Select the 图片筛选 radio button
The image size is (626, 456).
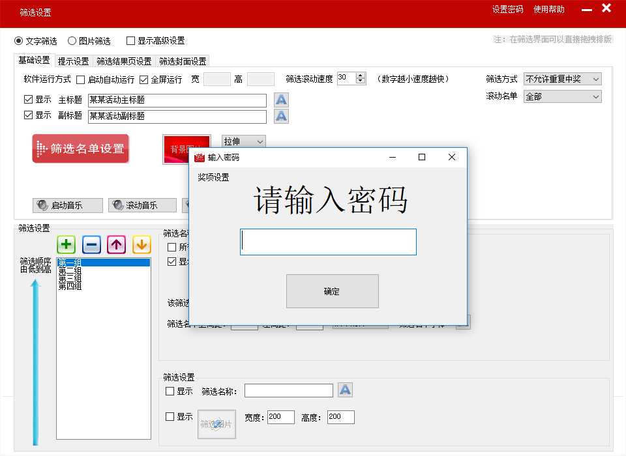72,41
